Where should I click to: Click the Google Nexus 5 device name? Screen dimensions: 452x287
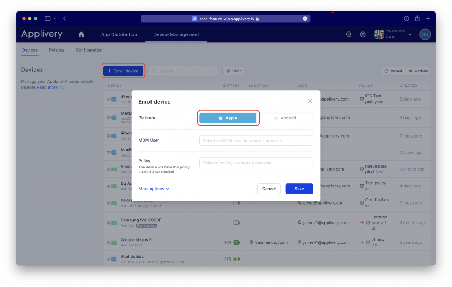(136, 240)
